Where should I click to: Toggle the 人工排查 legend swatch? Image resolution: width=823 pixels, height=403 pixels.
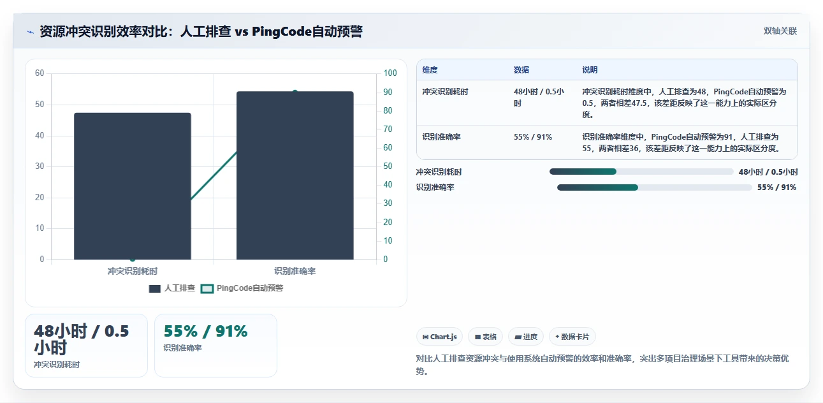[x=155, y=288]
